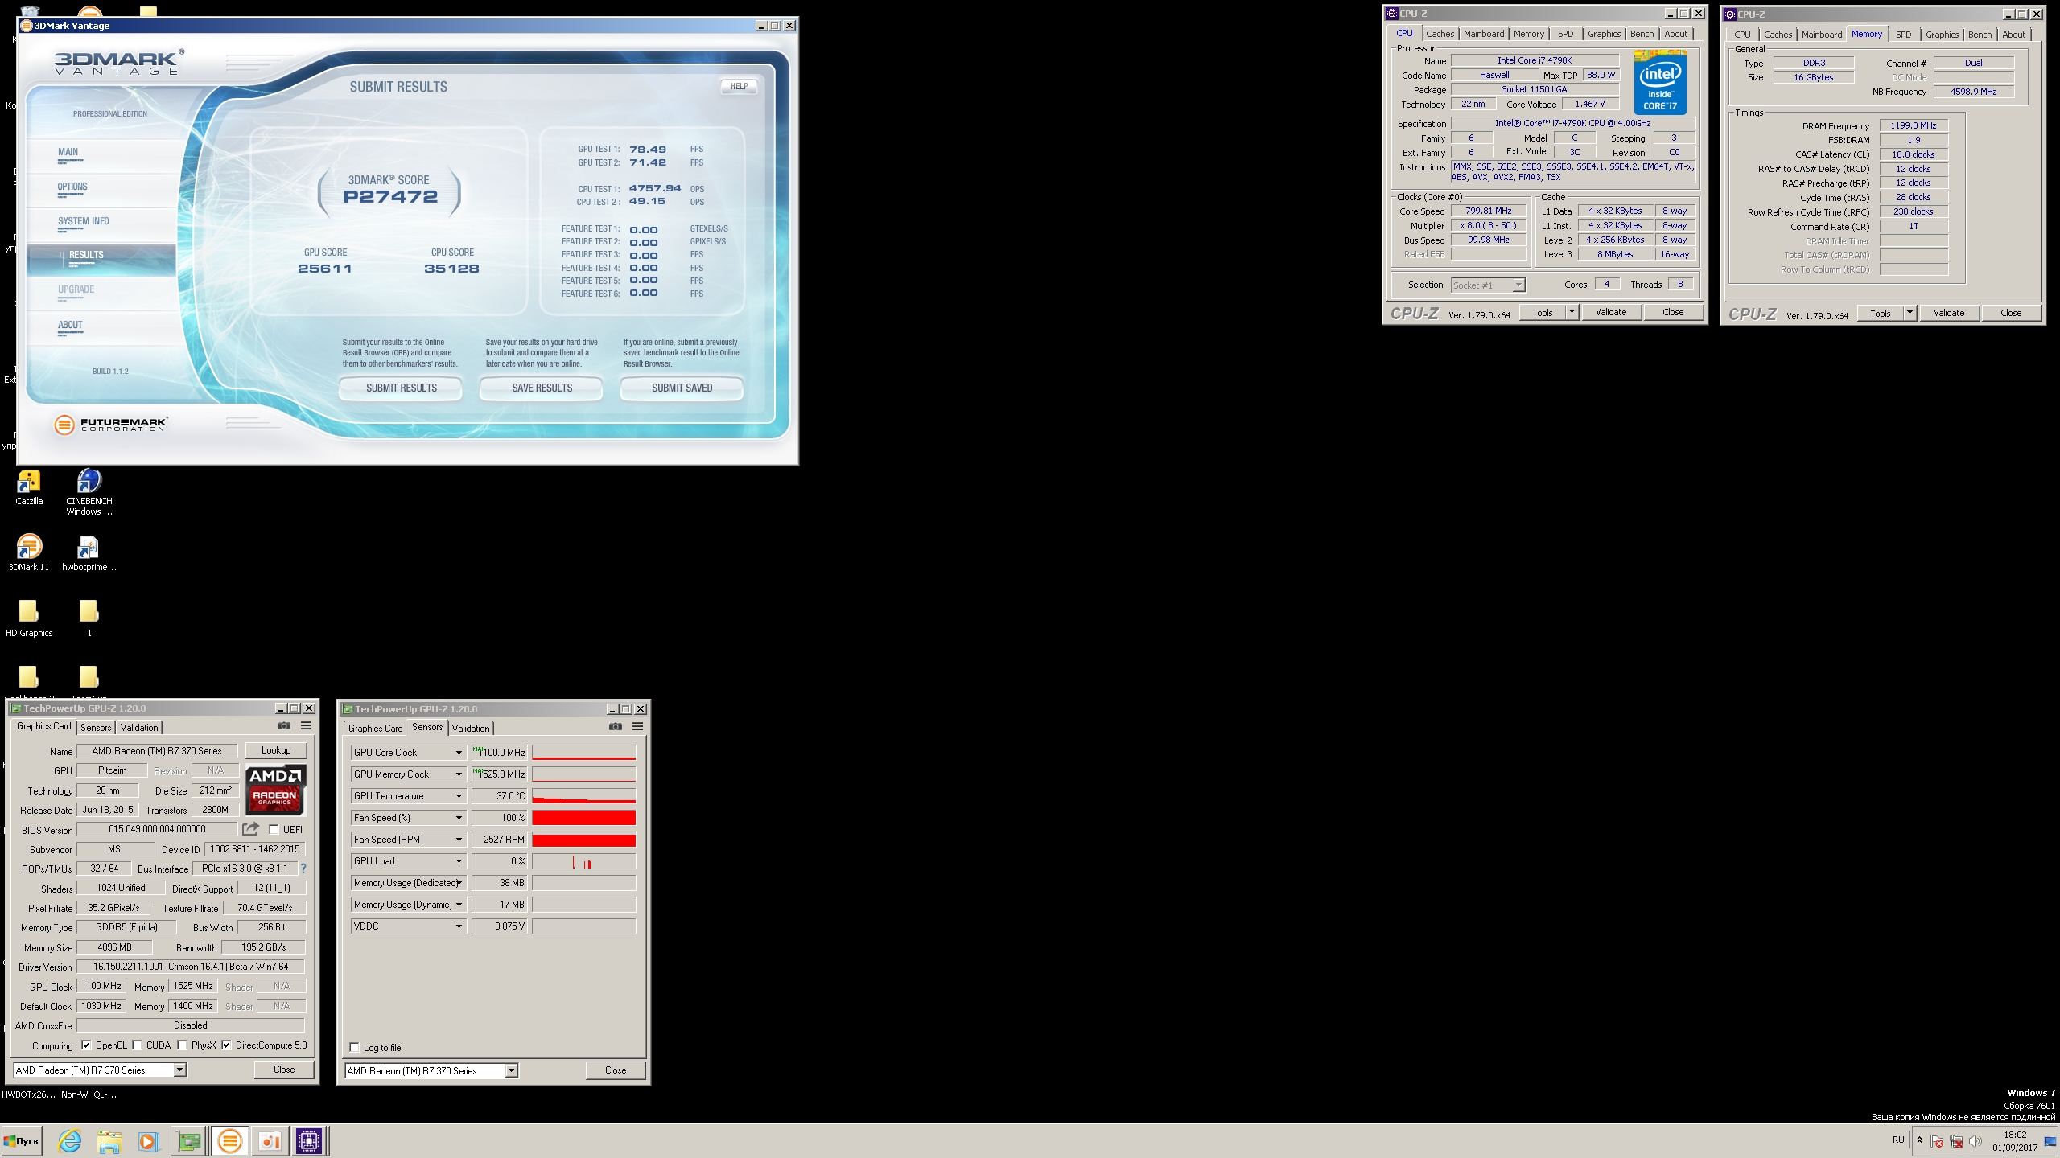Open Tools dropdown arrow in CPU-Z CPU window
This screenshot has height=1158, width=2060.
1572,312
